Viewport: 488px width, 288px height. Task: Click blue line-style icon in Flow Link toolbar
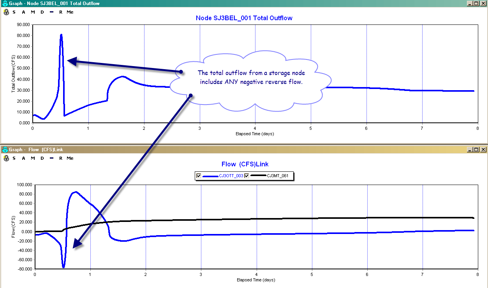(x=52, y=158)
